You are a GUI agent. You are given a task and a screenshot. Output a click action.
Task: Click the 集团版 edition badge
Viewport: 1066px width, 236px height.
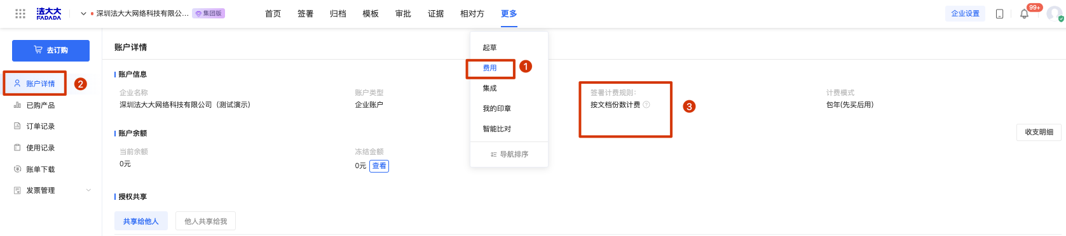click(208, 13)
